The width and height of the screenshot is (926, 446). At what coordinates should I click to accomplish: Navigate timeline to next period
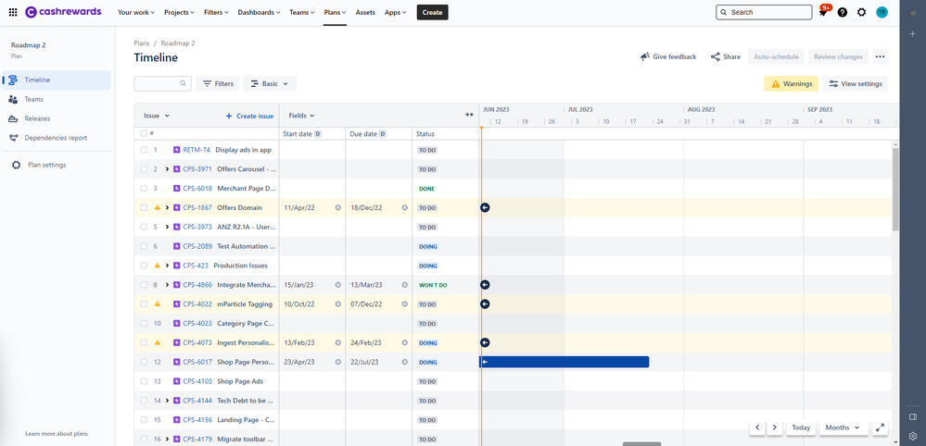point(774,427)
